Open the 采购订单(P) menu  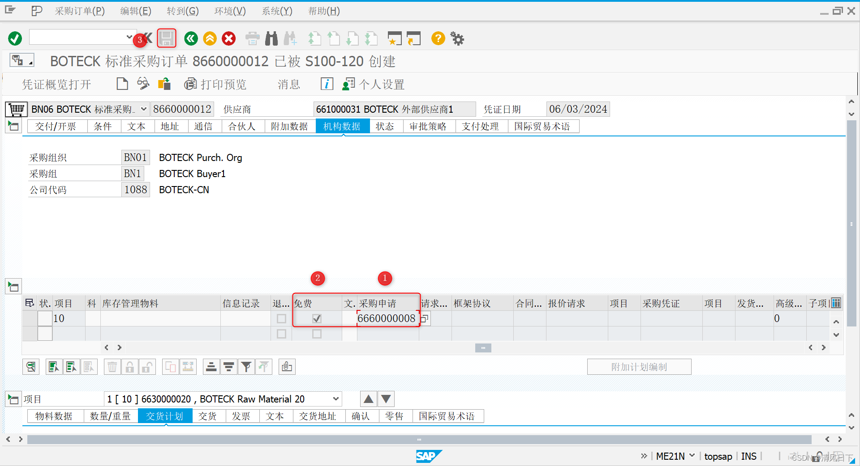pos(80,11)
